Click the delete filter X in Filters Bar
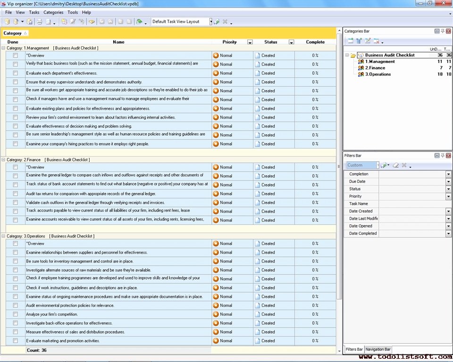453x362 pixels. coord(404,165)
